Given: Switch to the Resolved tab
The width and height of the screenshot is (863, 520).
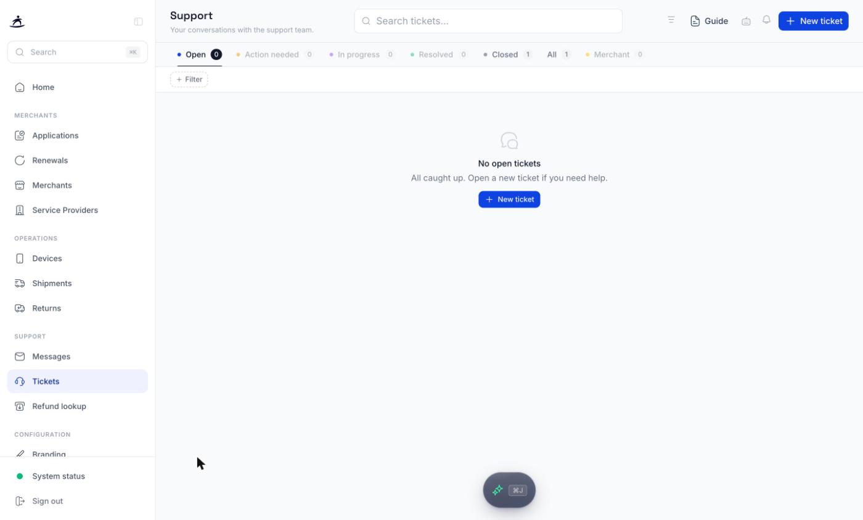Looking at the screenshot, I should [x=440, y=55].
